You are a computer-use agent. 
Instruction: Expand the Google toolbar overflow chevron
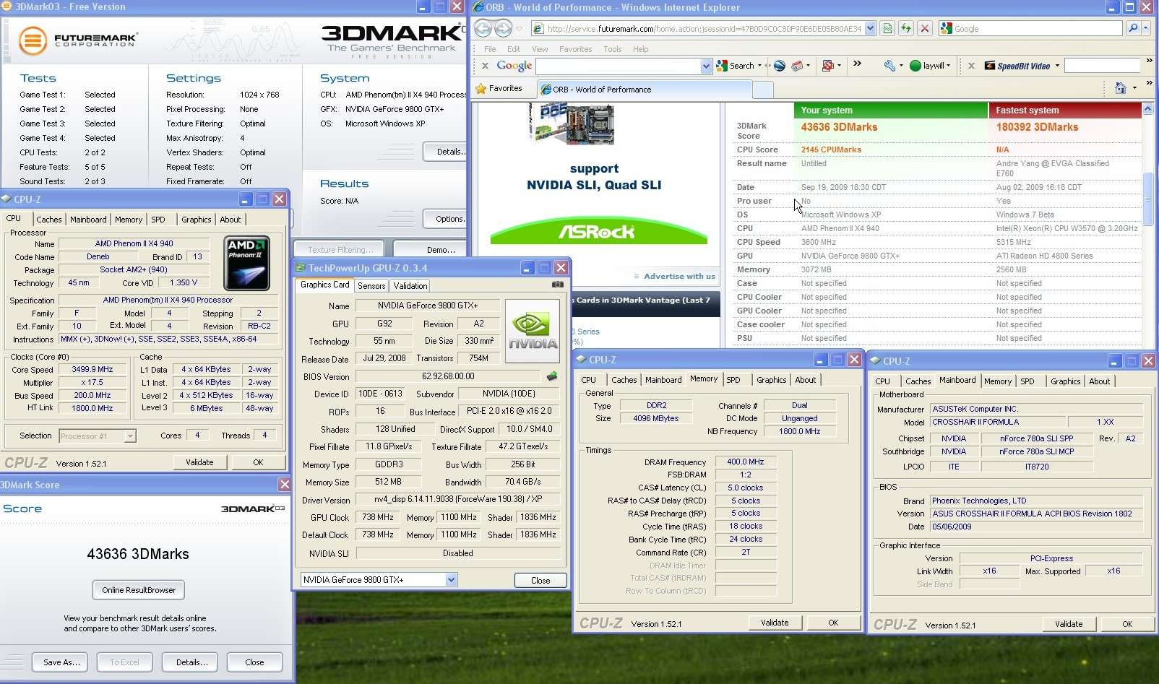point(857,64)
